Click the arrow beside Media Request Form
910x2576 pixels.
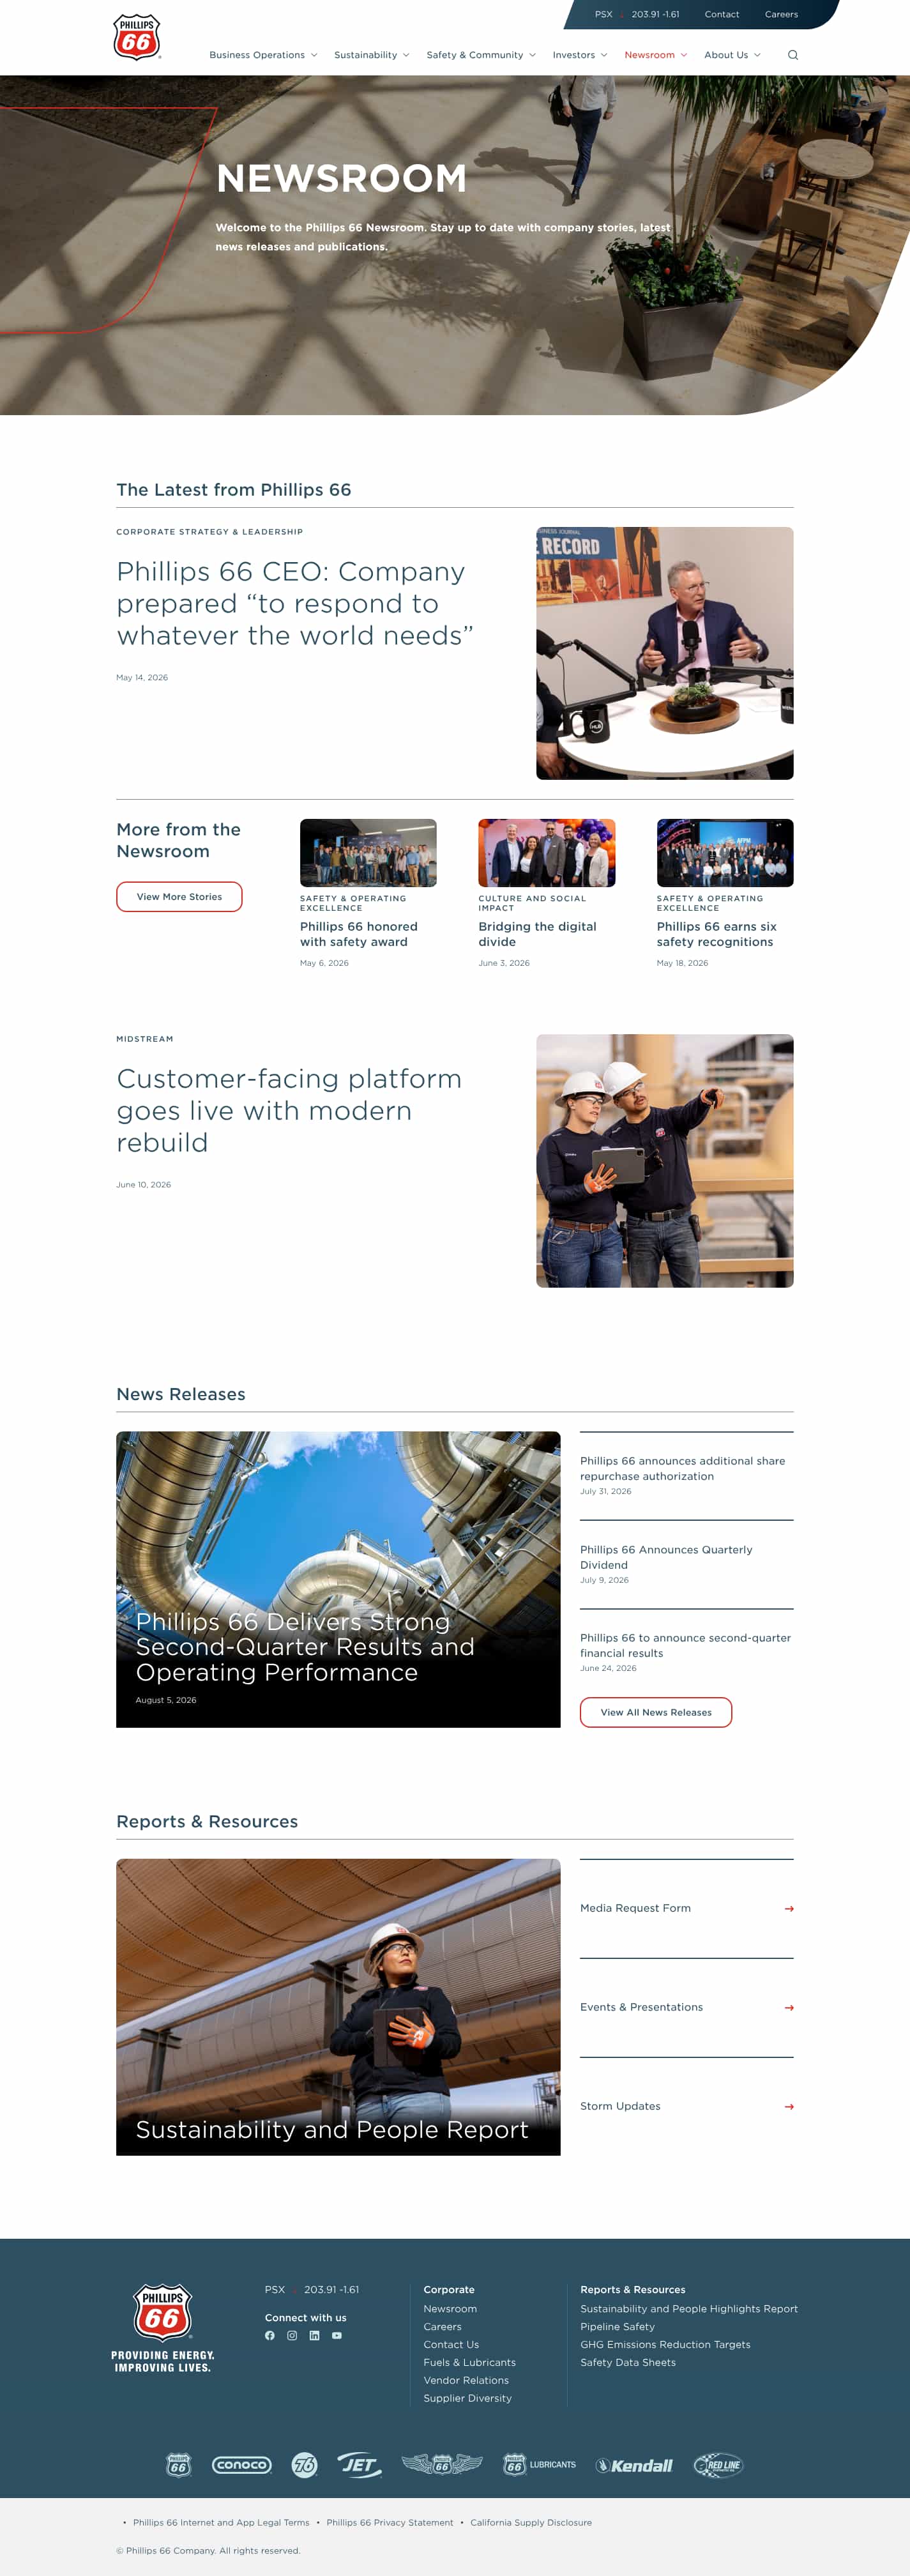point(789,1909)
